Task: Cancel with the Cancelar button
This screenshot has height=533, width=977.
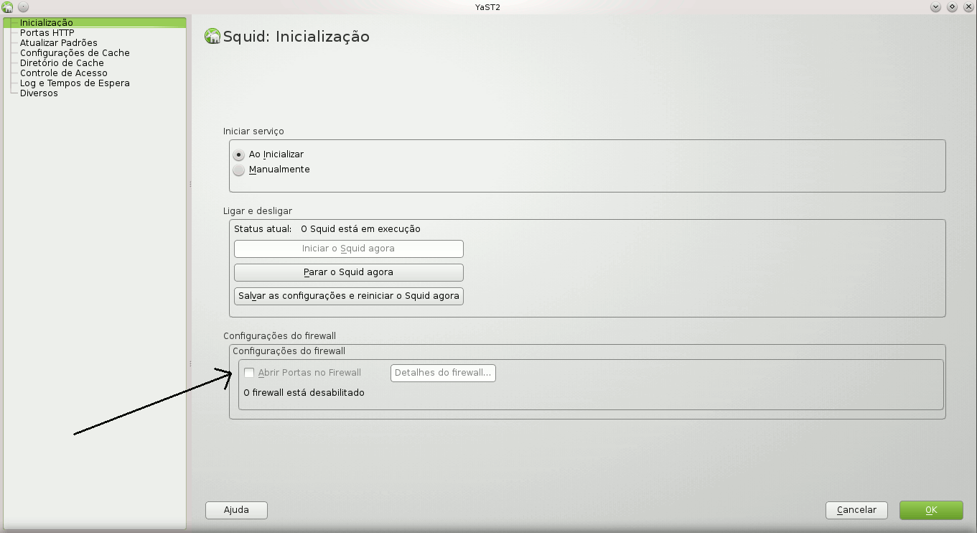Action: (x=856, y=510)
